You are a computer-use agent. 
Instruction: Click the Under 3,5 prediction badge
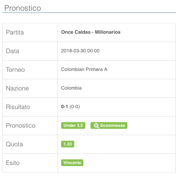click(x=73, y=125)
